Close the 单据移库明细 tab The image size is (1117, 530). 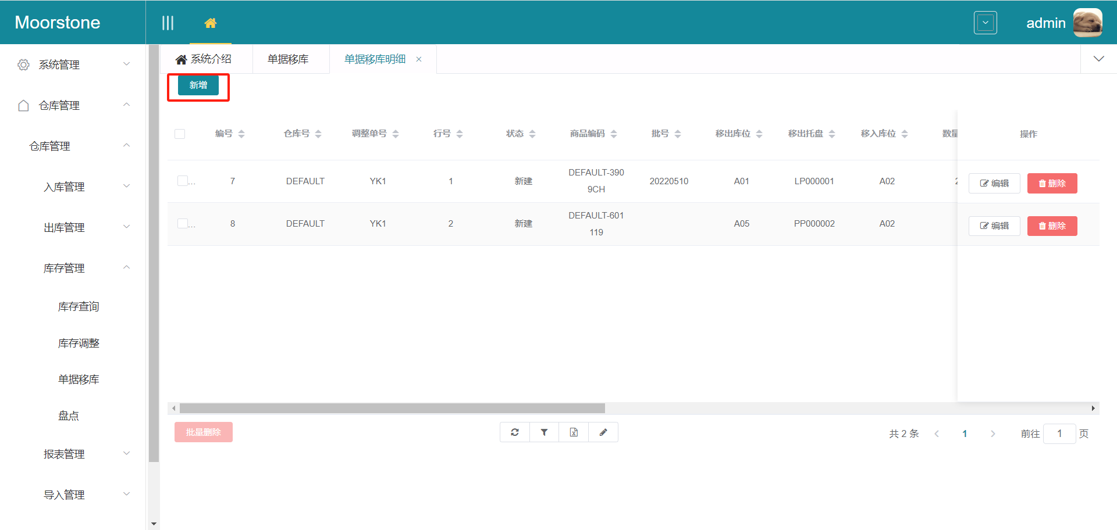(419, 59)
